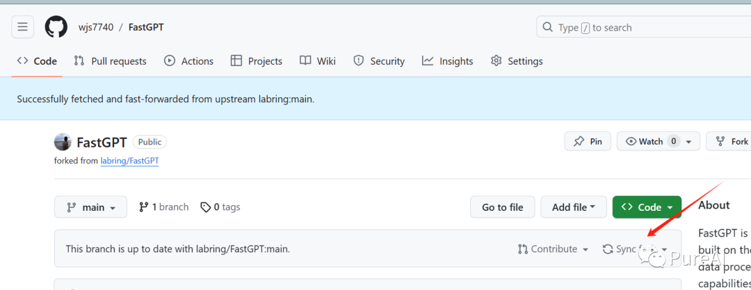Open the repository Settings tab
The width and height of the screenshot is (751, 290).
517,61
